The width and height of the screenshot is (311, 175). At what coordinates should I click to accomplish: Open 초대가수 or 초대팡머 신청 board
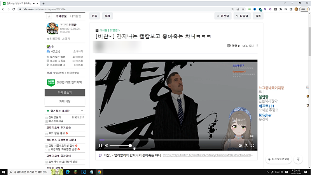tap(63, 162)
